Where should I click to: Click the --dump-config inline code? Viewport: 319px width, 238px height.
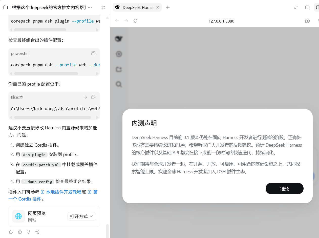point(38,182)
